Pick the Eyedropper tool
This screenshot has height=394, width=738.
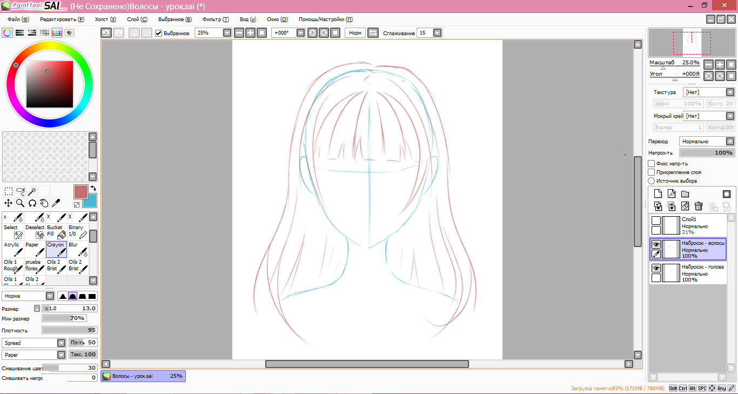56,203
